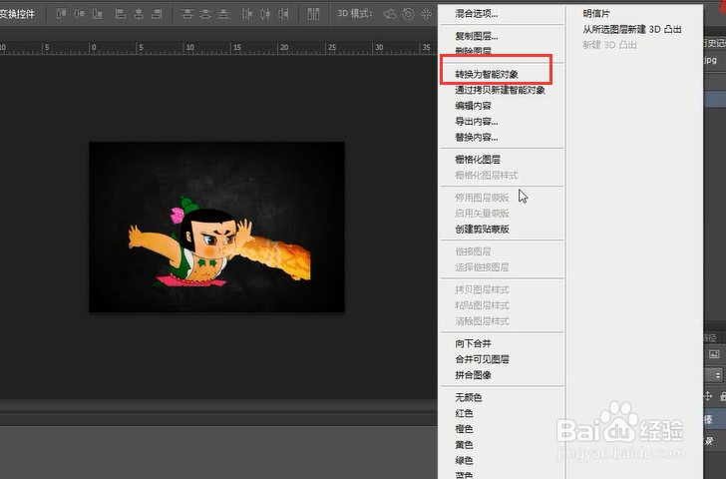Click the Align Right Edges icon

pos(157,14)
